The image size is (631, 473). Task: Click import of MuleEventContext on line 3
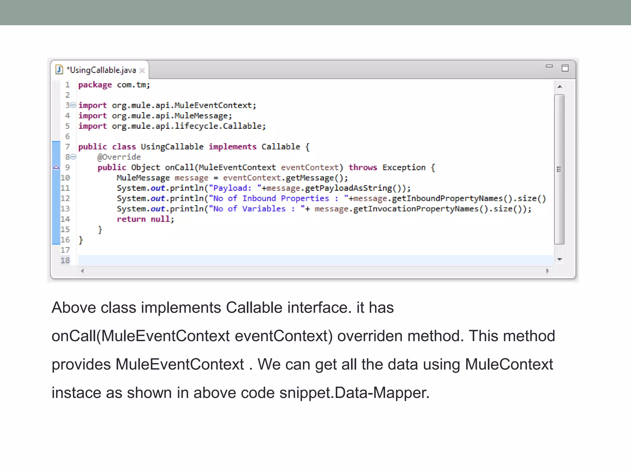click(x=167, y=105)
